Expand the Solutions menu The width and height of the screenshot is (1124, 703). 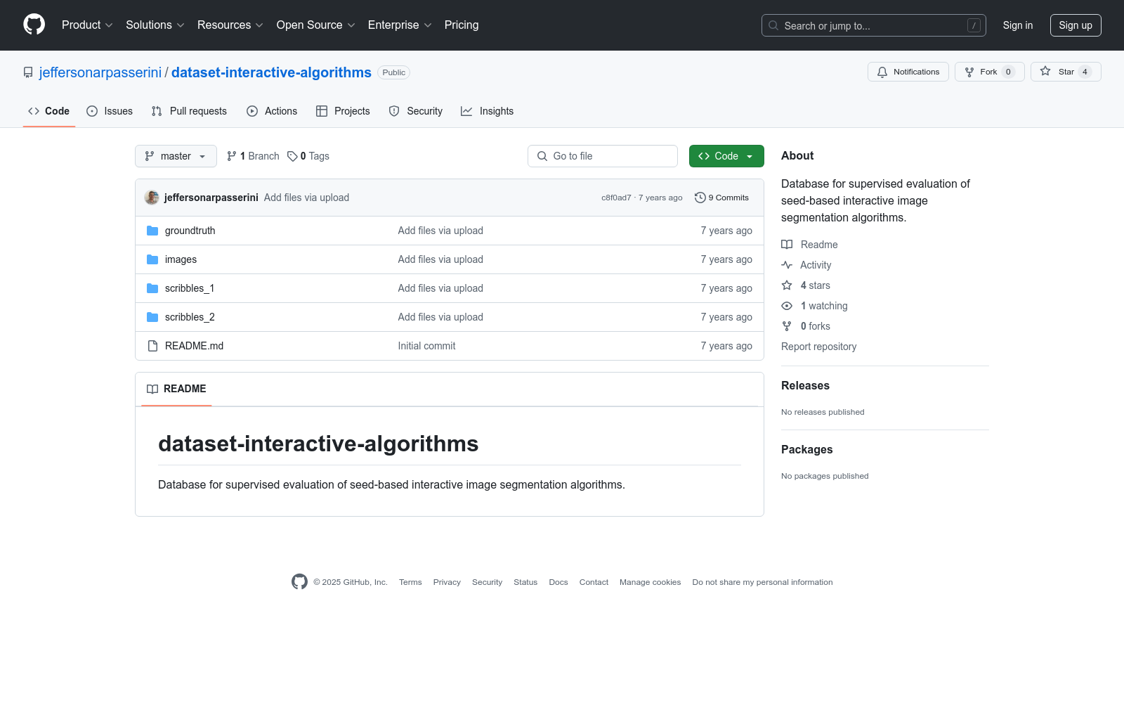(x=155, y=25)
